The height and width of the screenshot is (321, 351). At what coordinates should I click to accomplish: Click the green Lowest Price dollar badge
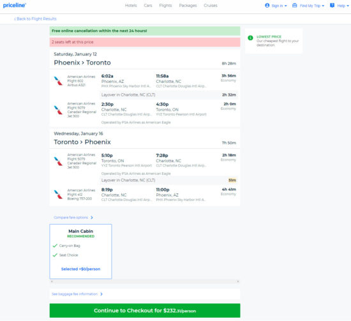[251, 38]
